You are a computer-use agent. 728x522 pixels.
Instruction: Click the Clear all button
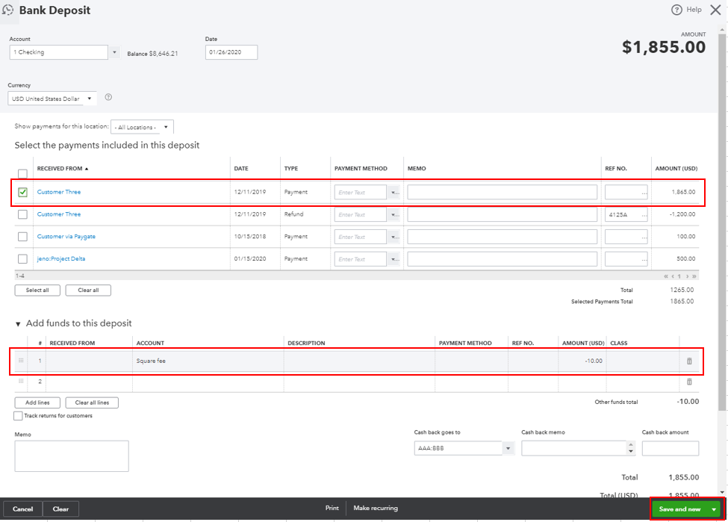pos(88,290)
